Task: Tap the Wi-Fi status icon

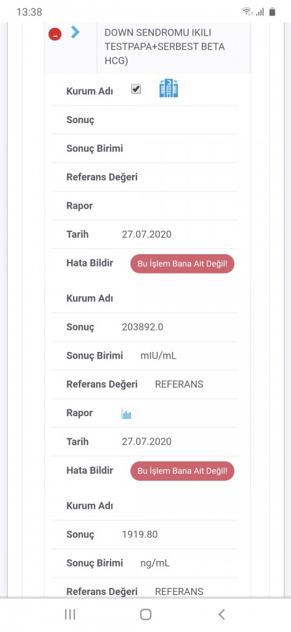Action: (247, 12)
